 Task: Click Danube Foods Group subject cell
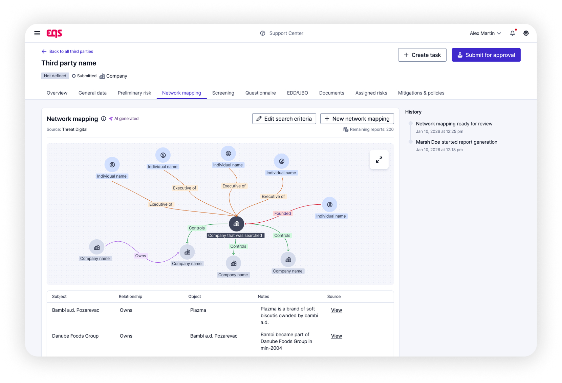[x=75, y=336]
